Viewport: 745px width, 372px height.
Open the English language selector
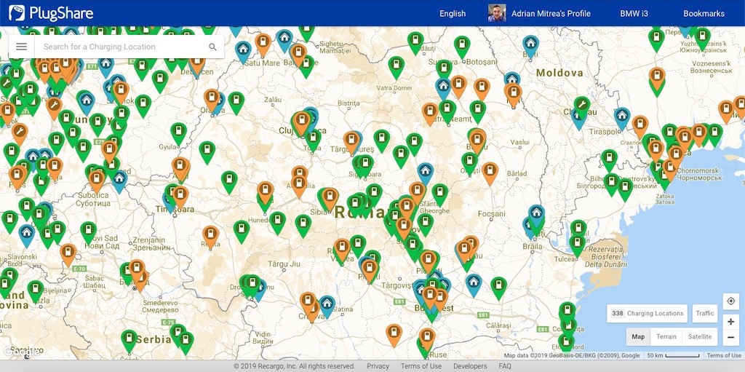(453, 13)
